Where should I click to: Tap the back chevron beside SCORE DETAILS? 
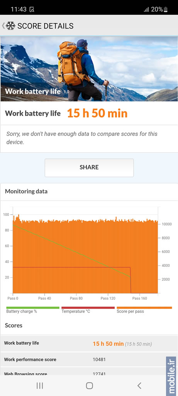click(x=3, y=26)
